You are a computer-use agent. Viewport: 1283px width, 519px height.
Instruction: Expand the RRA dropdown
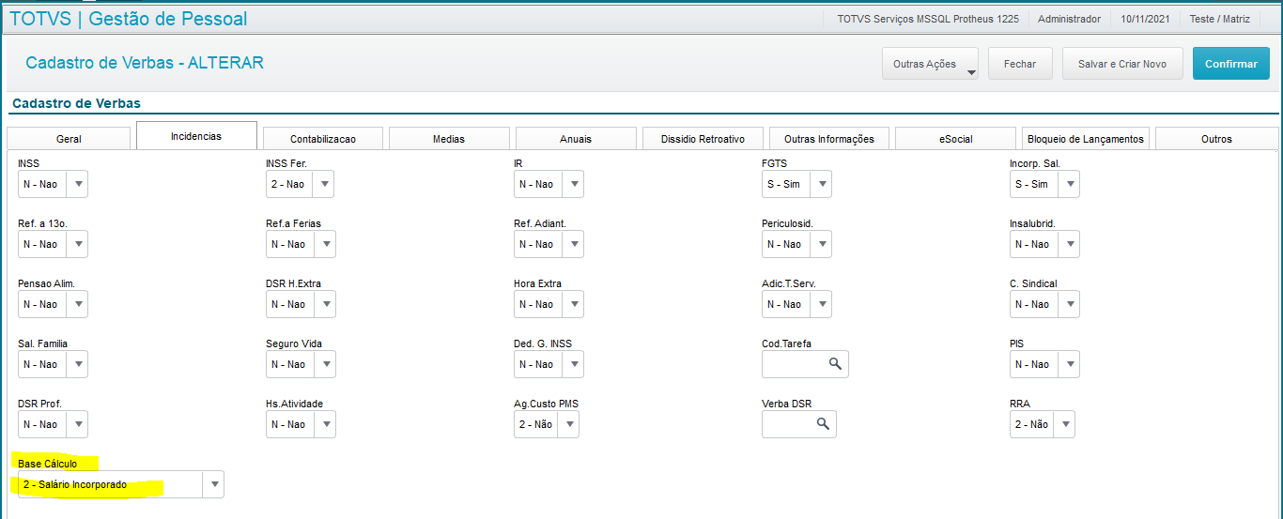click(x=1064, y=424)
